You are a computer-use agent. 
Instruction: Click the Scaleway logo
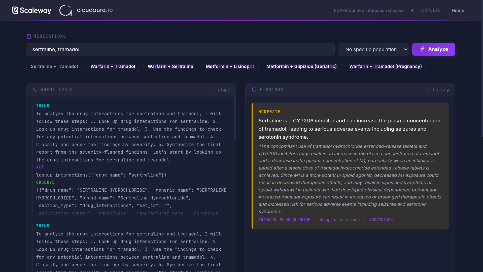click(x=31, y=10)
